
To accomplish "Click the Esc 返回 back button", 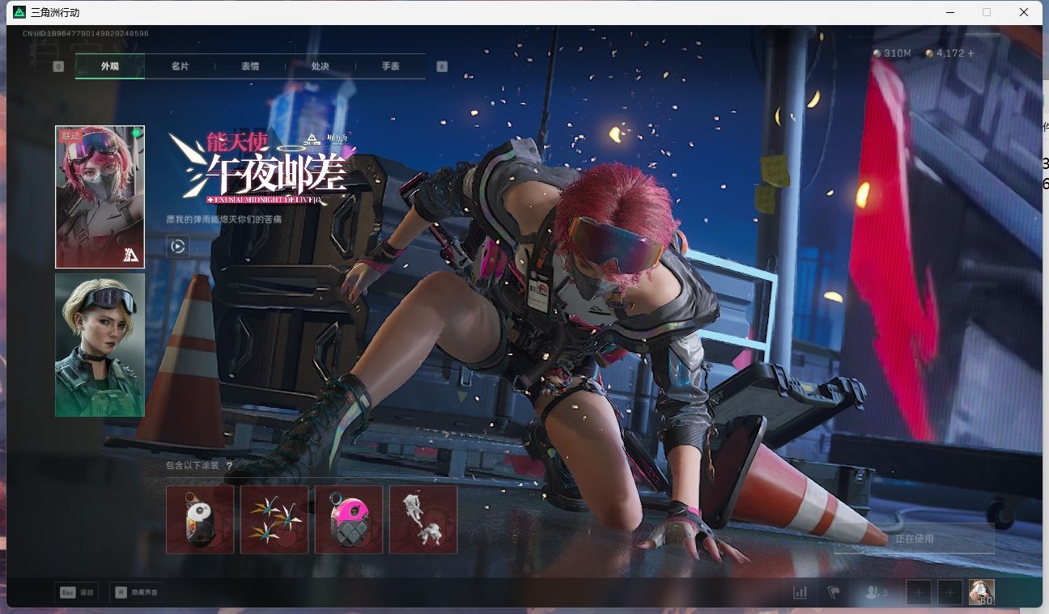I will coord(77,592).
